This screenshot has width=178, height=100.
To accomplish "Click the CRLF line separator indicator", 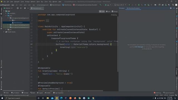I will (161, 95).
